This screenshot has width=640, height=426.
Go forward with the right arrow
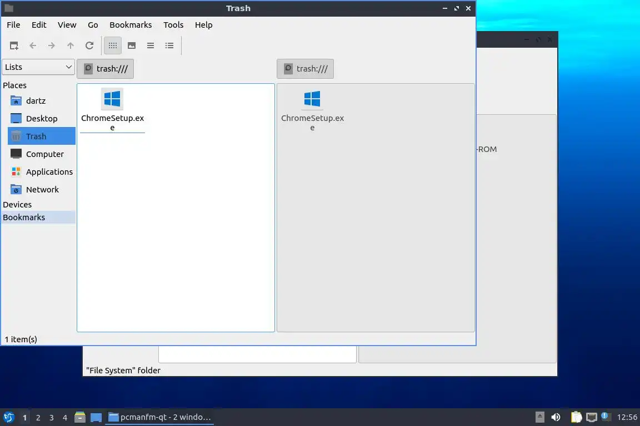pos(52,45)
